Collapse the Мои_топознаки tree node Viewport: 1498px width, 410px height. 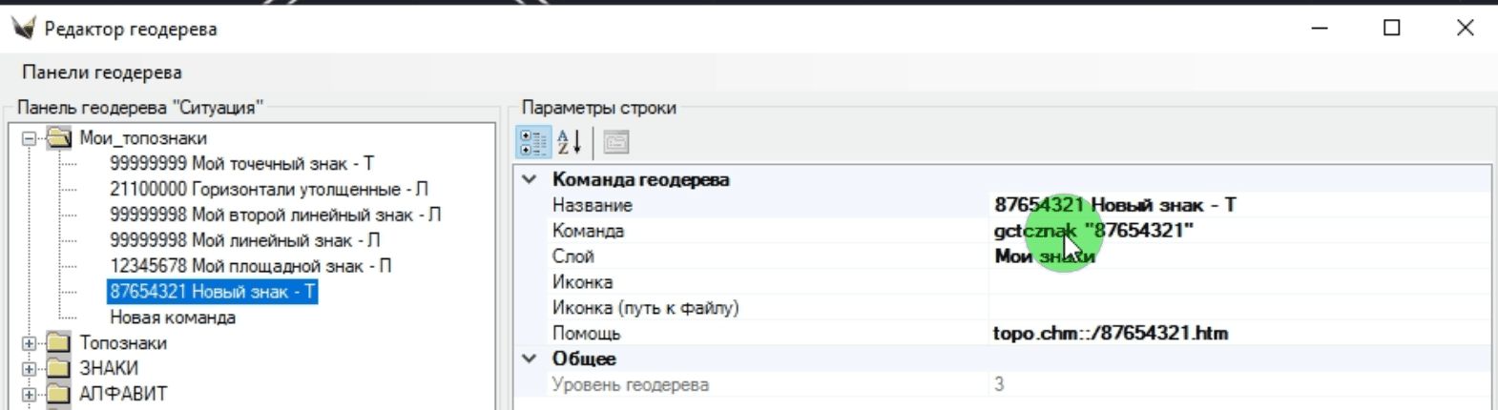click(29, 138)
